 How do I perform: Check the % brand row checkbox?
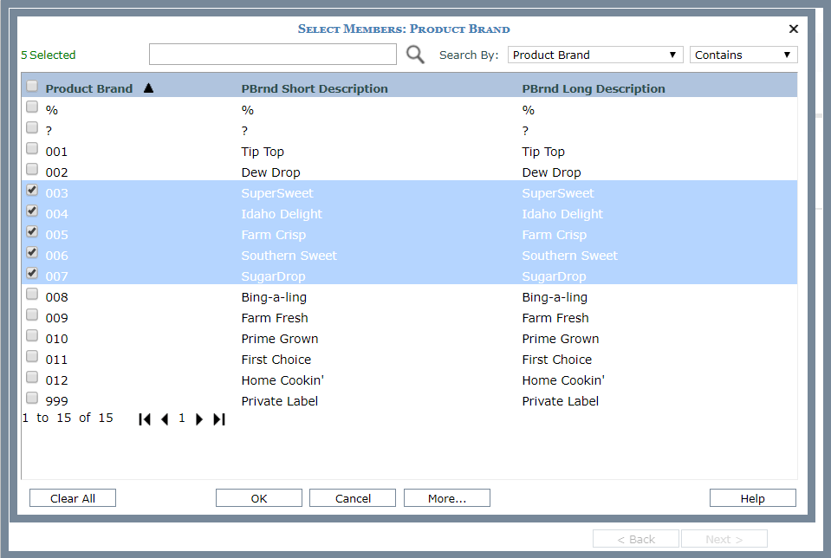tap(32, 107)
